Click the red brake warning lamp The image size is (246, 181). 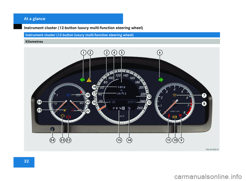tap(69, 117)
